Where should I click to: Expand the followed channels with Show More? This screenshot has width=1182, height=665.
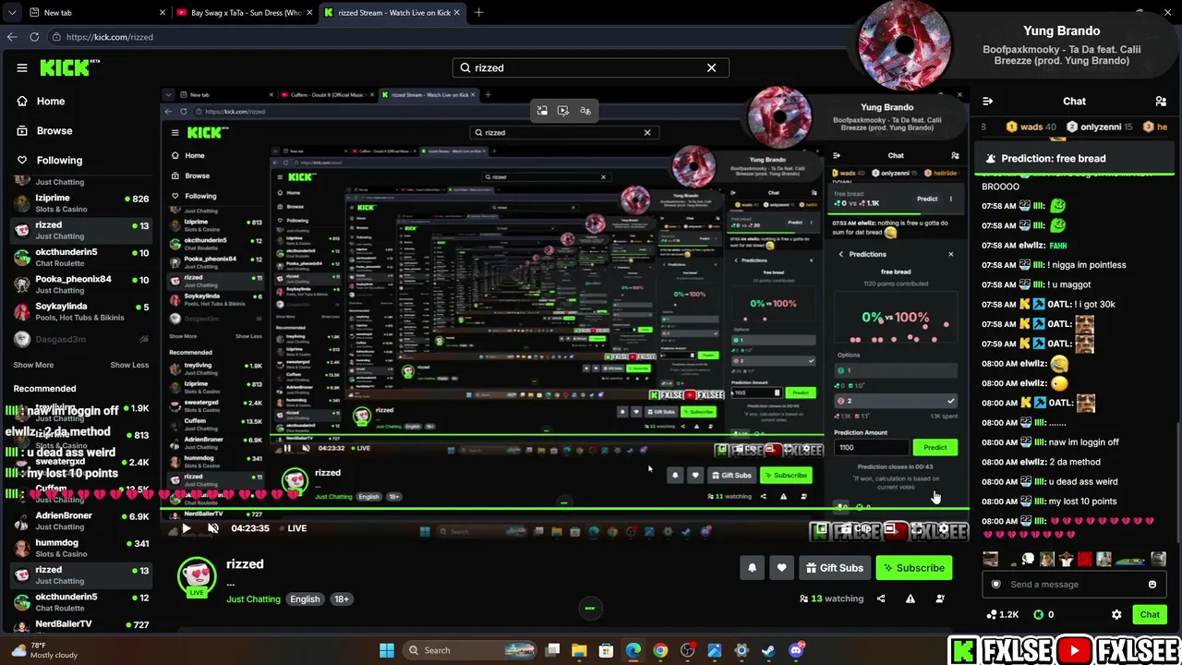click(x=33, y=365)
